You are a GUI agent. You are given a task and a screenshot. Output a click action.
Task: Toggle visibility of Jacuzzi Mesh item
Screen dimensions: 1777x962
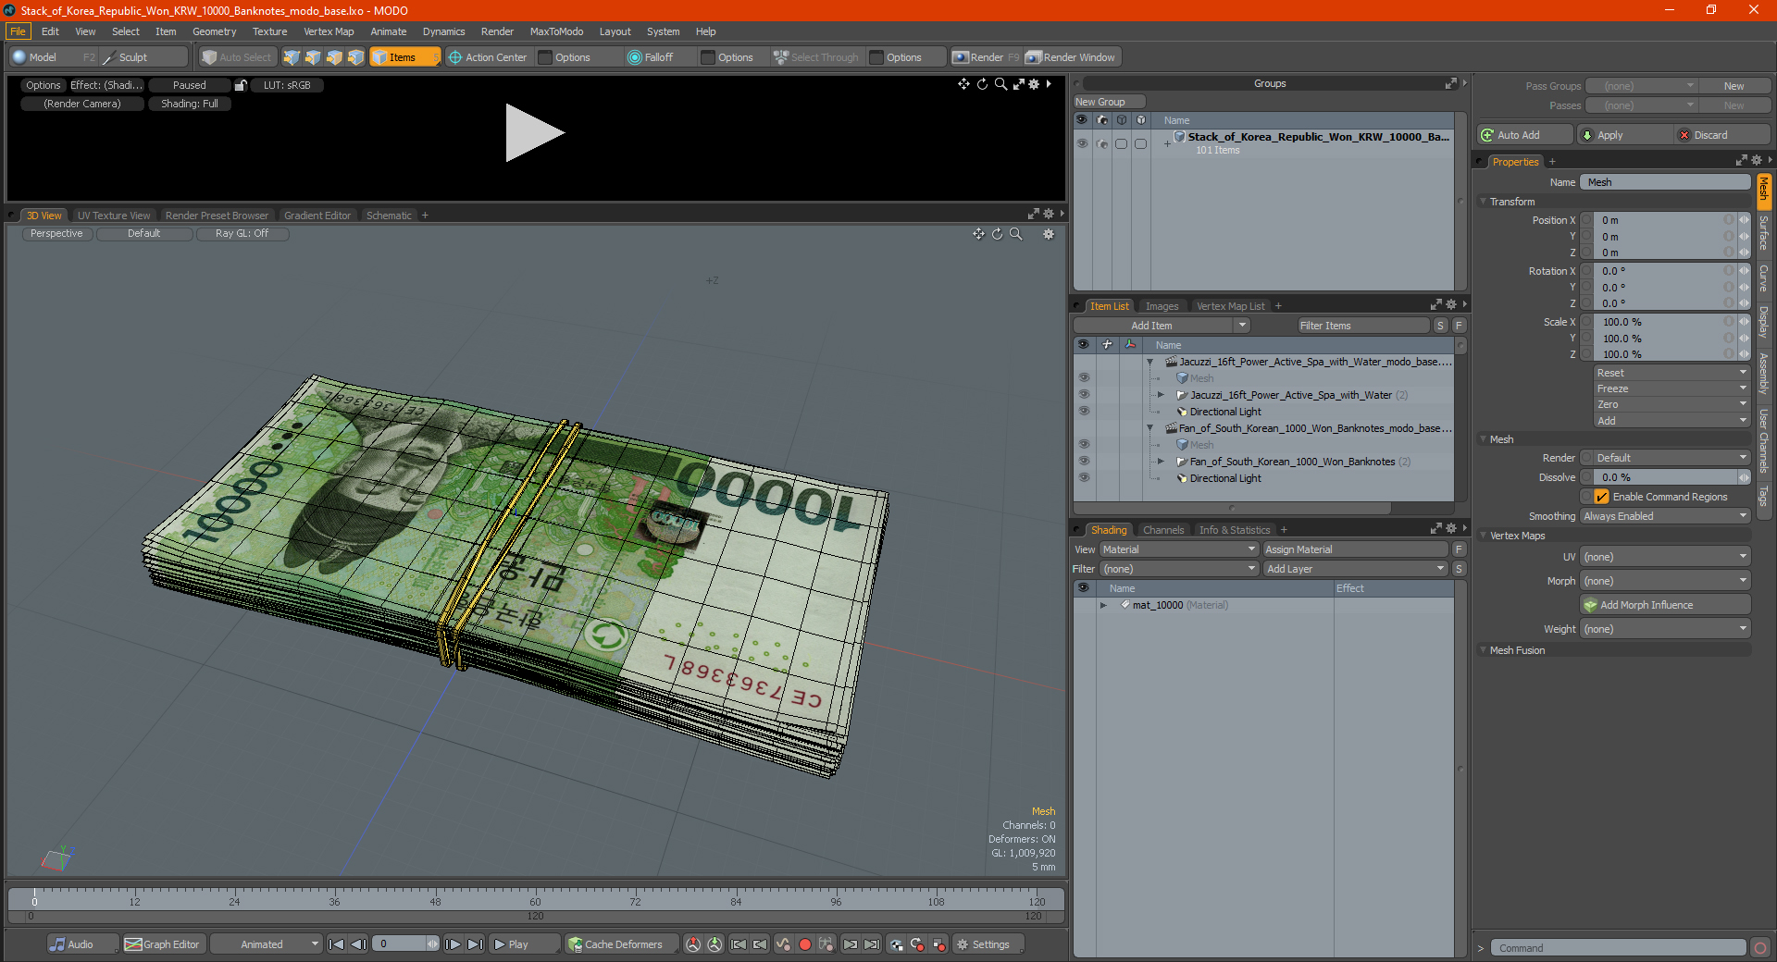(1084, 378)
